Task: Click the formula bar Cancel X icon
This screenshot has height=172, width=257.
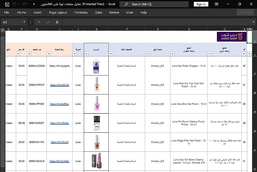Action: [39, 22]
